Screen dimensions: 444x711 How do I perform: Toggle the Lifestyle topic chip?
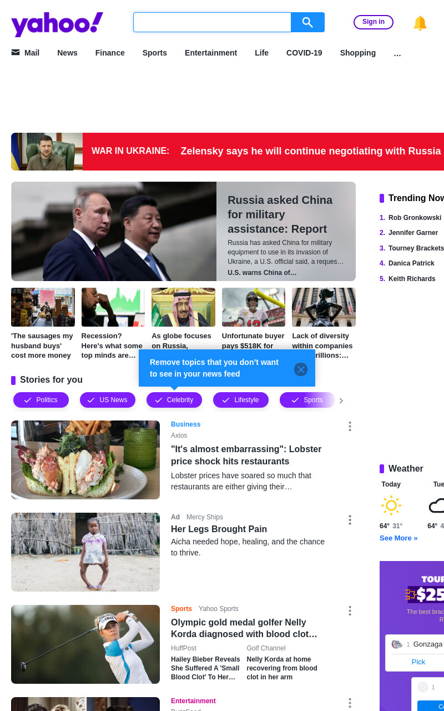pos(241,400)
